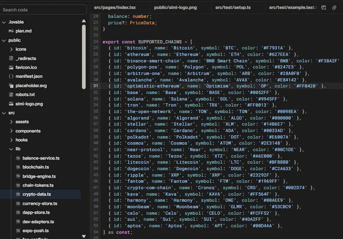The height and width of the screenshot is (239, 343).
Task: Switch to public/simi-logo.png tab
Action: coord(176,8)
